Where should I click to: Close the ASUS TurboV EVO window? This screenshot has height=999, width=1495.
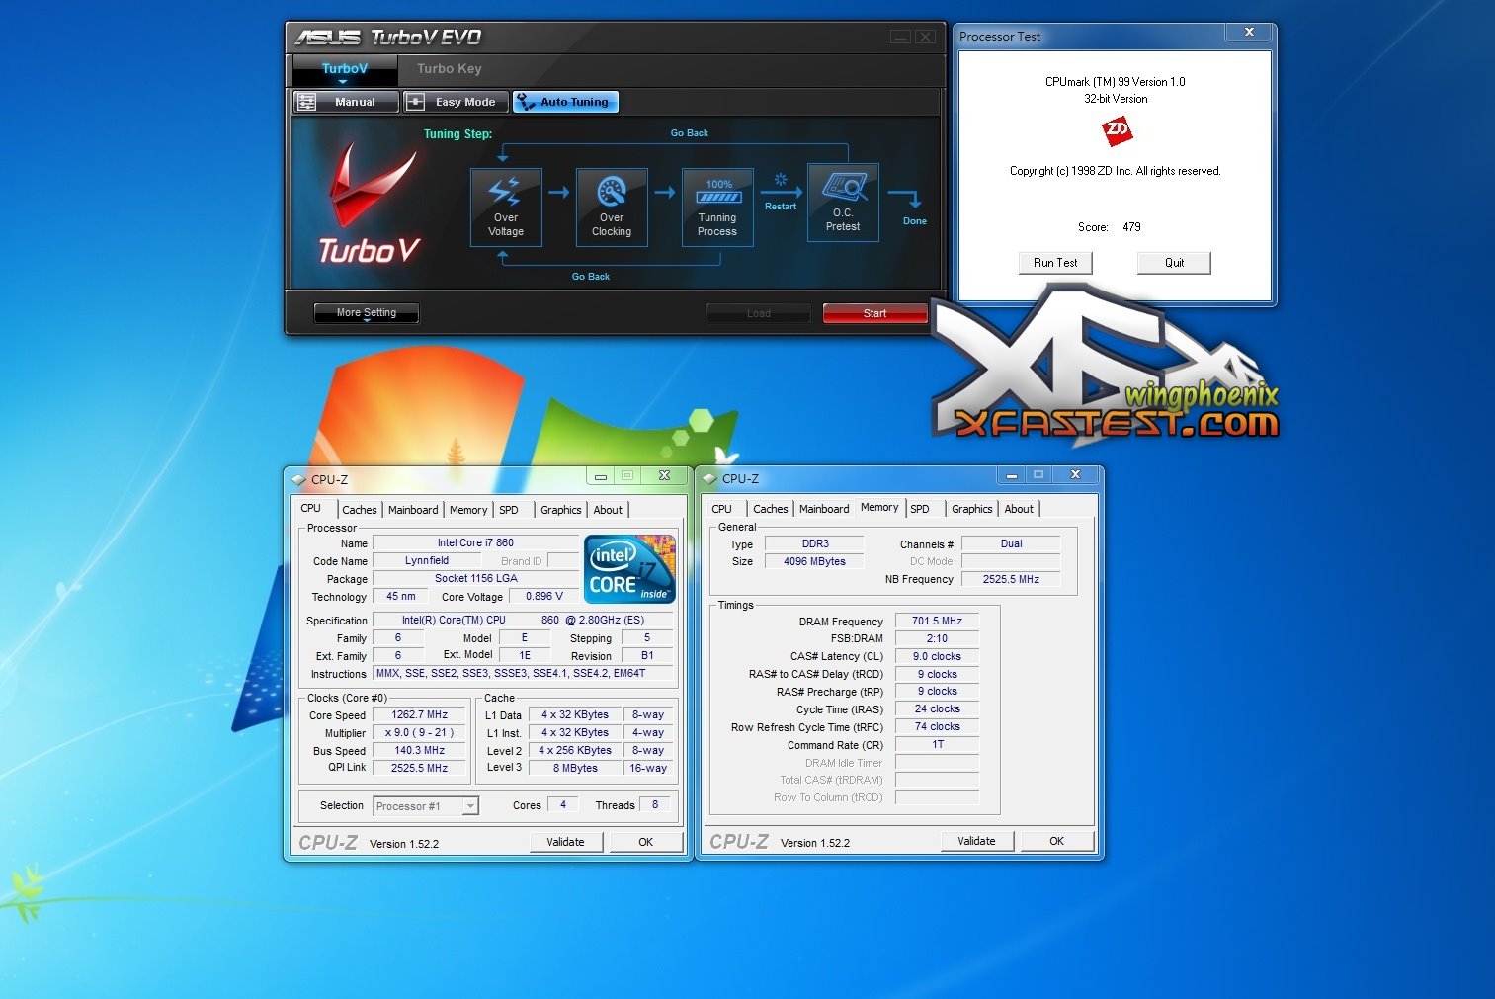click(925, 37)
